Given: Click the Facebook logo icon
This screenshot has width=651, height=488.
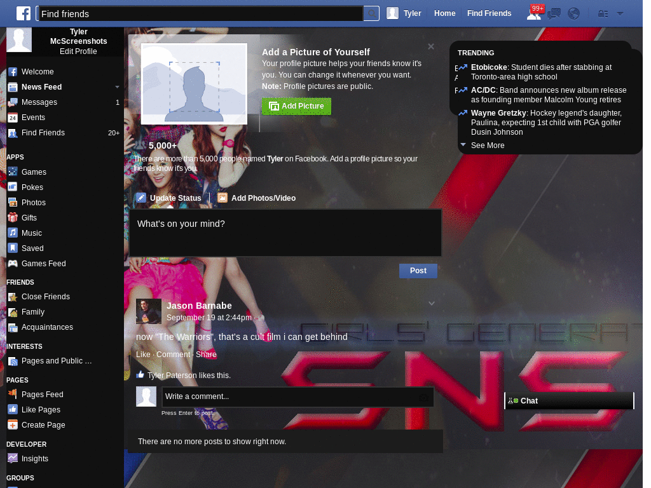Looking at the screenshot, I should click(24, 13).
